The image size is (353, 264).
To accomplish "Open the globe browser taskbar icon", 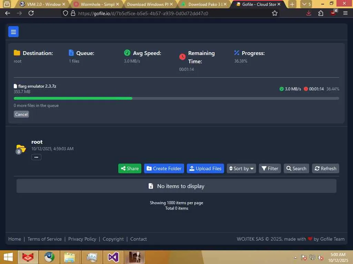I will click(x=49, y=257).
